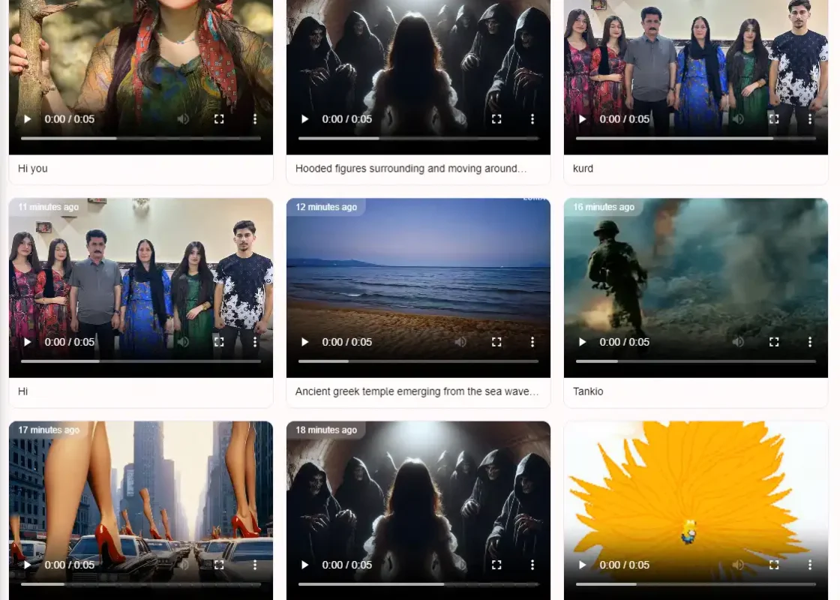Seek the Tankio video progress bar
This screenshot has width=840, height=600.
pos(695,361)
